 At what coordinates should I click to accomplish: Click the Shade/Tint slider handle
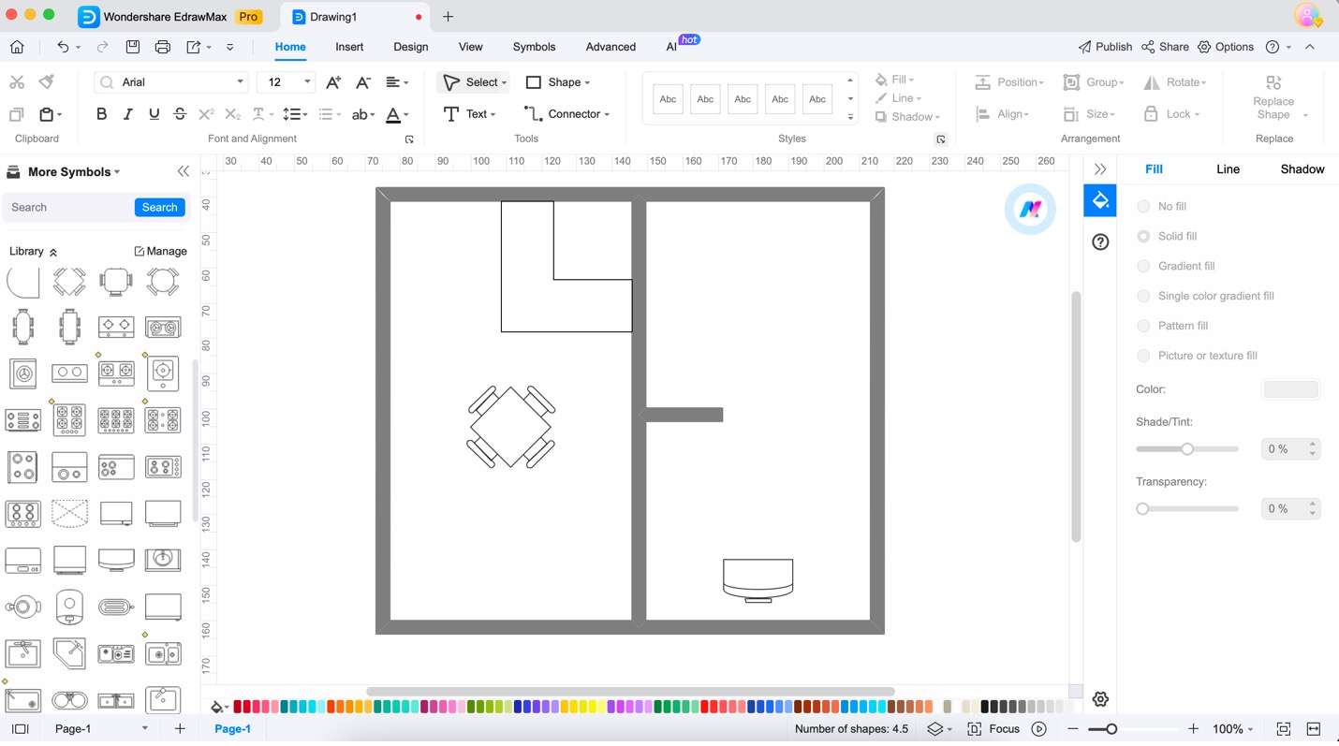(x=1187, y=449)
